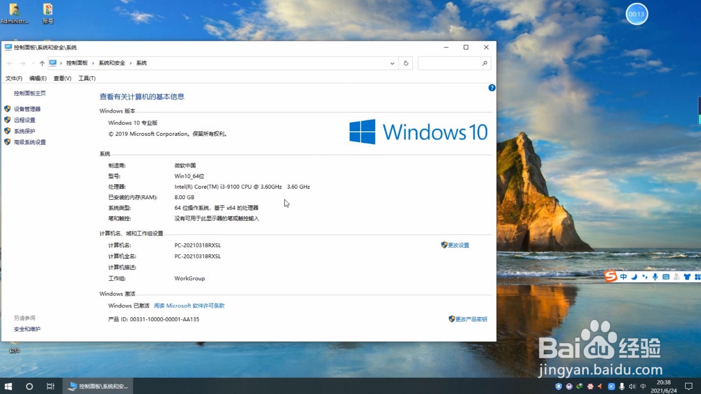Click the Cortana circle on taskbar
This screenshot has height=394, width=701.
pos(29,386)
